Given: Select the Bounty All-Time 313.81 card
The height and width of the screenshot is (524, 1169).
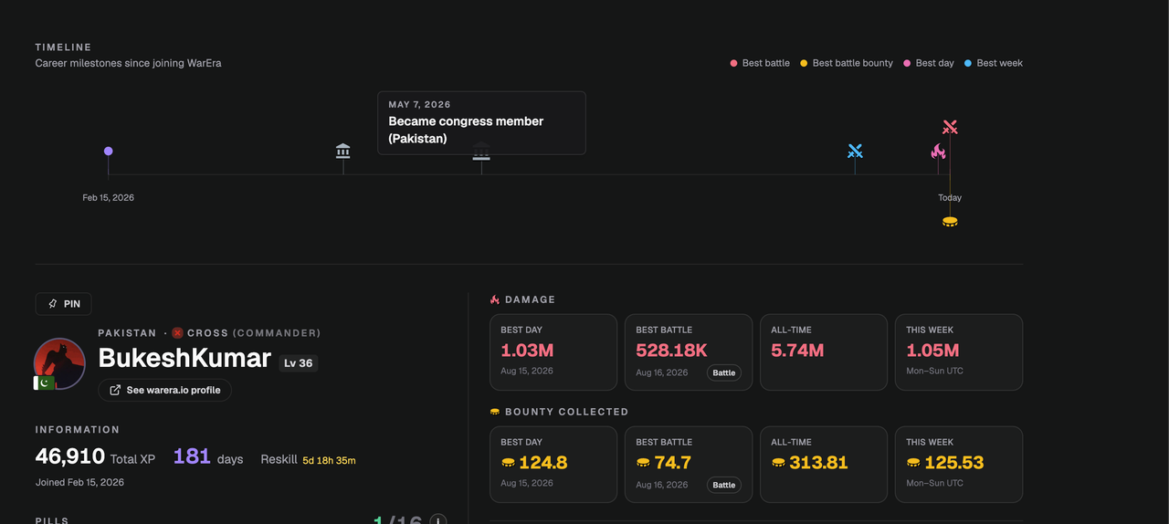Looking at the screenshot, I should pos(824,465).
